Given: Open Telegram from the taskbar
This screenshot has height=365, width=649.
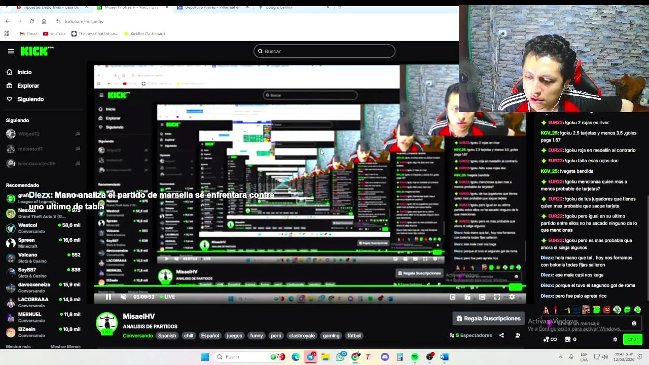Looking at the screenshot, I should coord(311,357).
